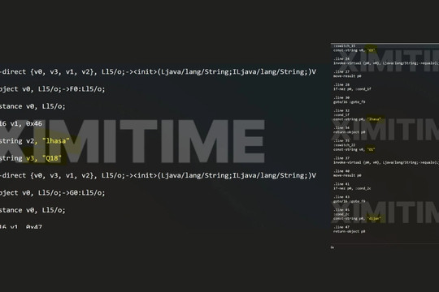The height and width of the screenshot is (292, 439).
Task: Click the invoke-direct <init> line directly above the G0 line
Action: coord(158,175)
